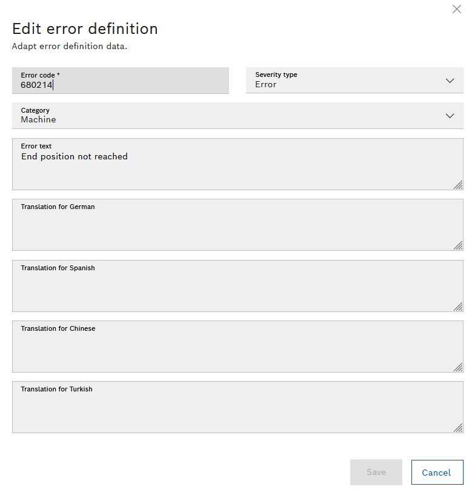Click the resize grip on Turkish translation field
Screen dimensions: 469x495
tap(459, 428)
